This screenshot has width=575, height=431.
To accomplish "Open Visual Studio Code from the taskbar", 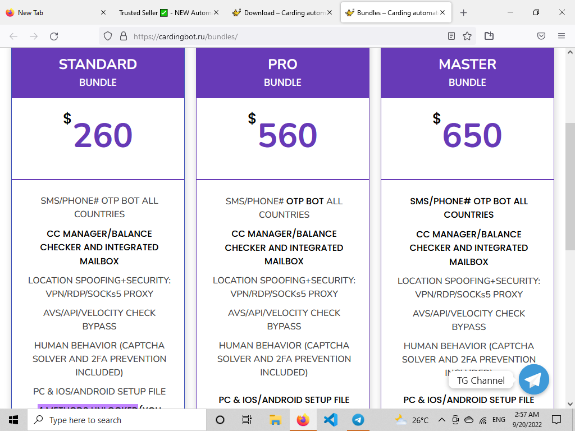I will (x=330, y=420).
